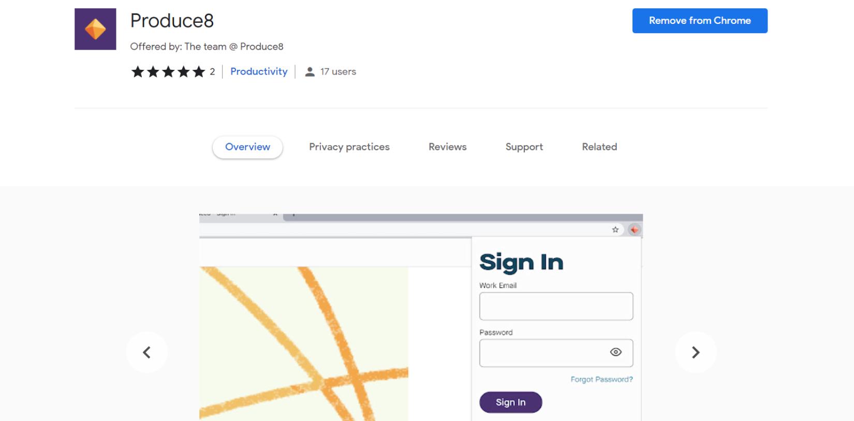The image size is (854, 421).
Task: Click the Produce8 purple logo icon
Action: 95,29
